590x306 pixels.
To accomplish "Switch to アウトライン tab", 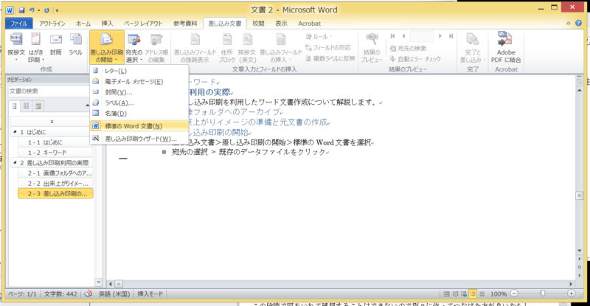I will (52, 24).
